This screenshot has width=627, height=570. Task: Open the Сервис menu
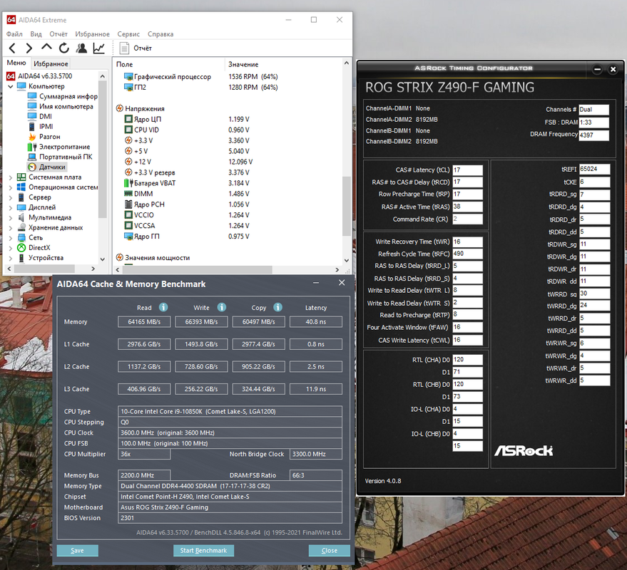(x=128, y=34)
